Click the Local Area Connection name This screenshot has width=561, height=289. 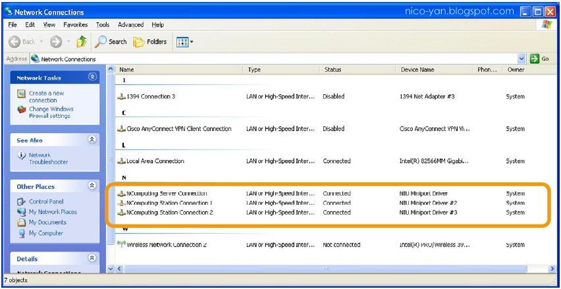pos(155,161)
